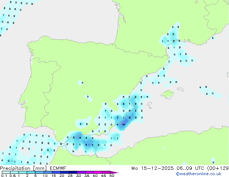Click the '45' legend scale label
229x177 pixels.
point(103,176)
